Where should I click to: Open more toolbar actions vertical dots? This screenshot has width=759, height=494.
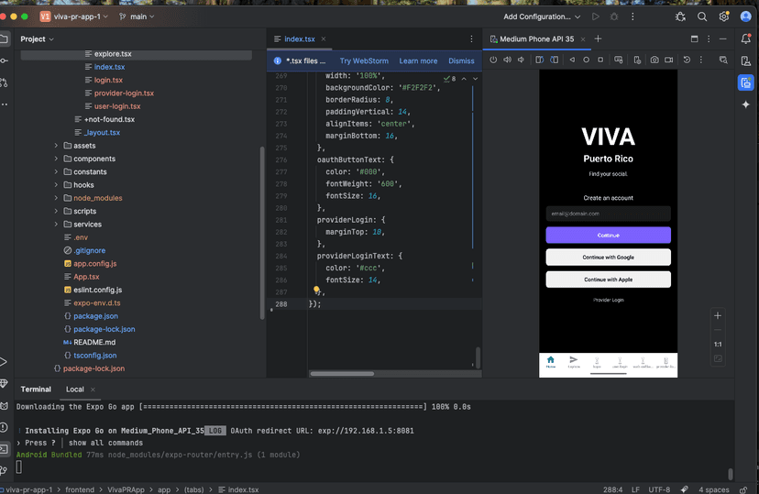point(632,16)
